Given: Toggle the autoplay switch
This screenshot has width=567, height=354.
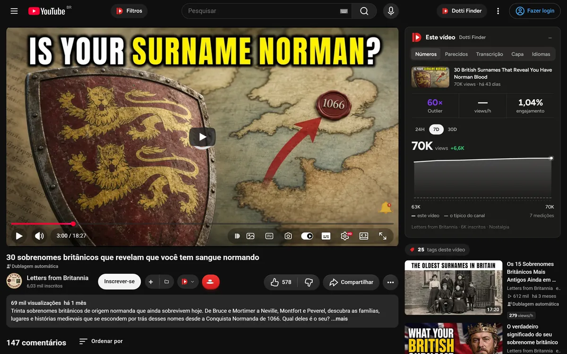Looking at the screenshot, I should click(x=307, y=236).
